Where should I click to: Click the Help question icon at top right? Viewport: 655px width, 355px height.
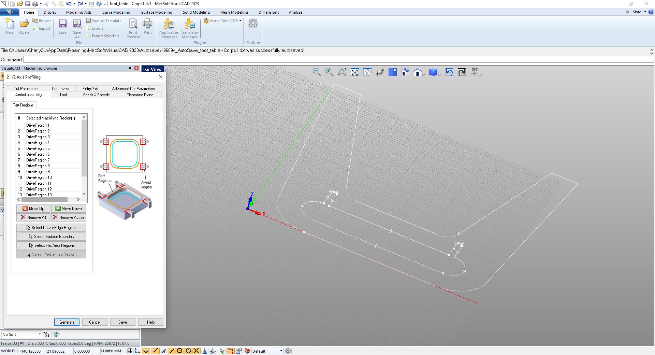pyautogui.click(x=651, y=12)
